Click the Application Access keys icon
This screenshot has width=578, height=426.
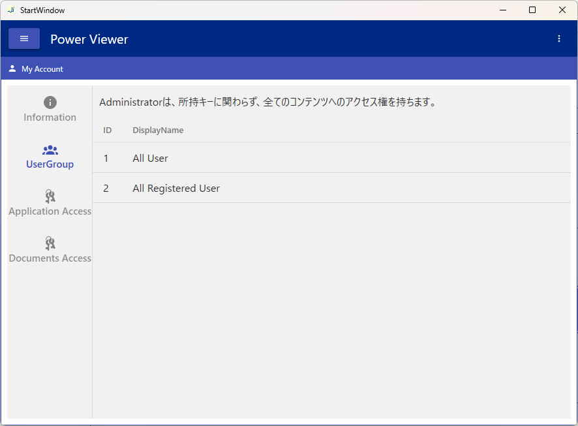click(x=50, y=196)
